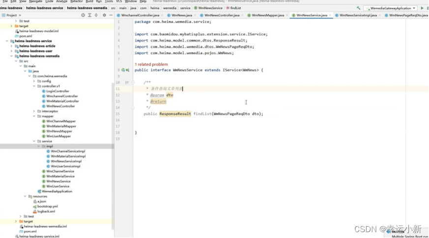Viewport: 429px width, 238px height.
Task: Select WmChannelMapper in project tree
Action: point(61,121)
